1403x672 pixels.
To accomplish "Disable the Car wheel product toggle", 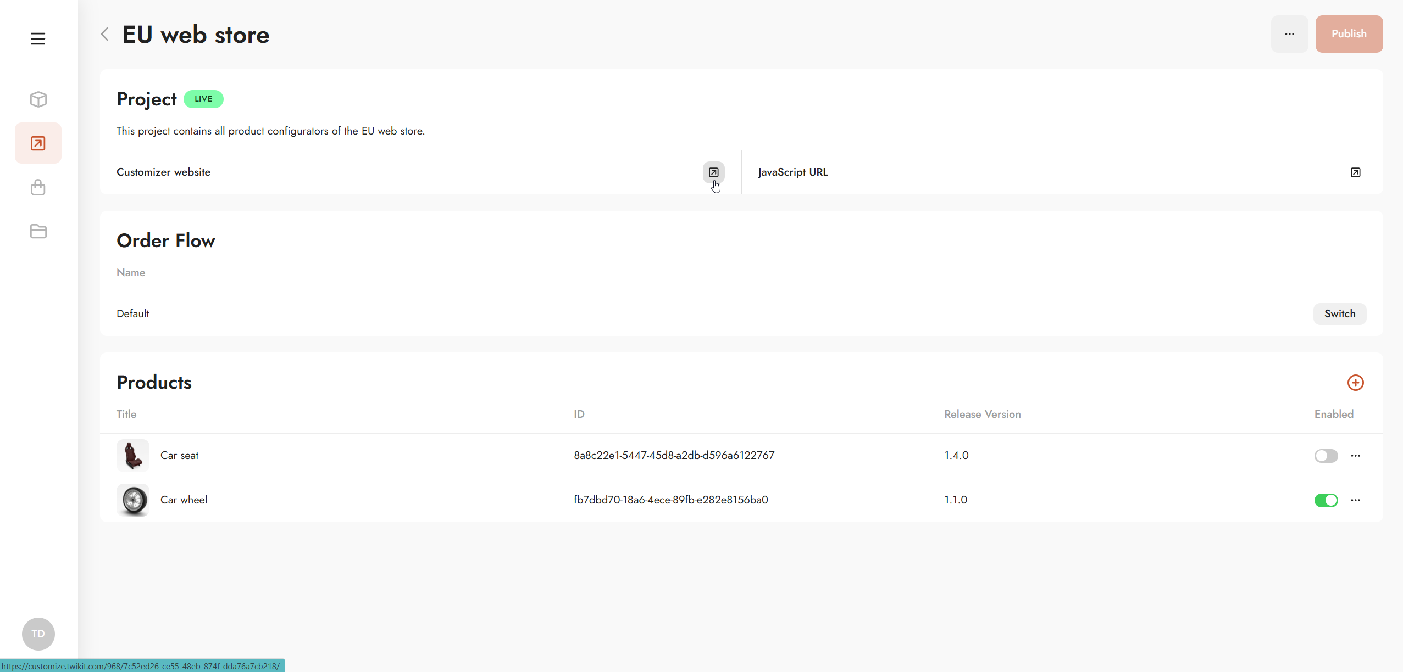I will pyautogui.click(x=1326, y=500).
